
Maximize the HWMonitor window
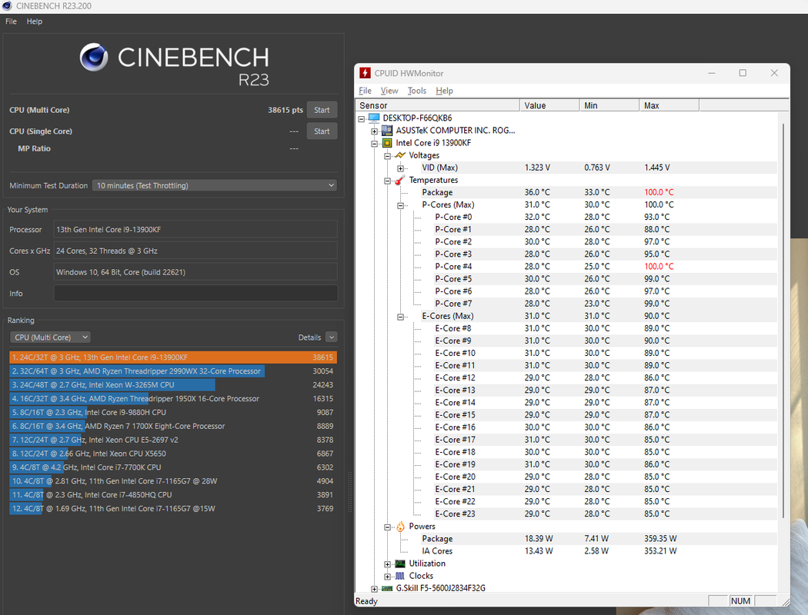click(743, 73)
